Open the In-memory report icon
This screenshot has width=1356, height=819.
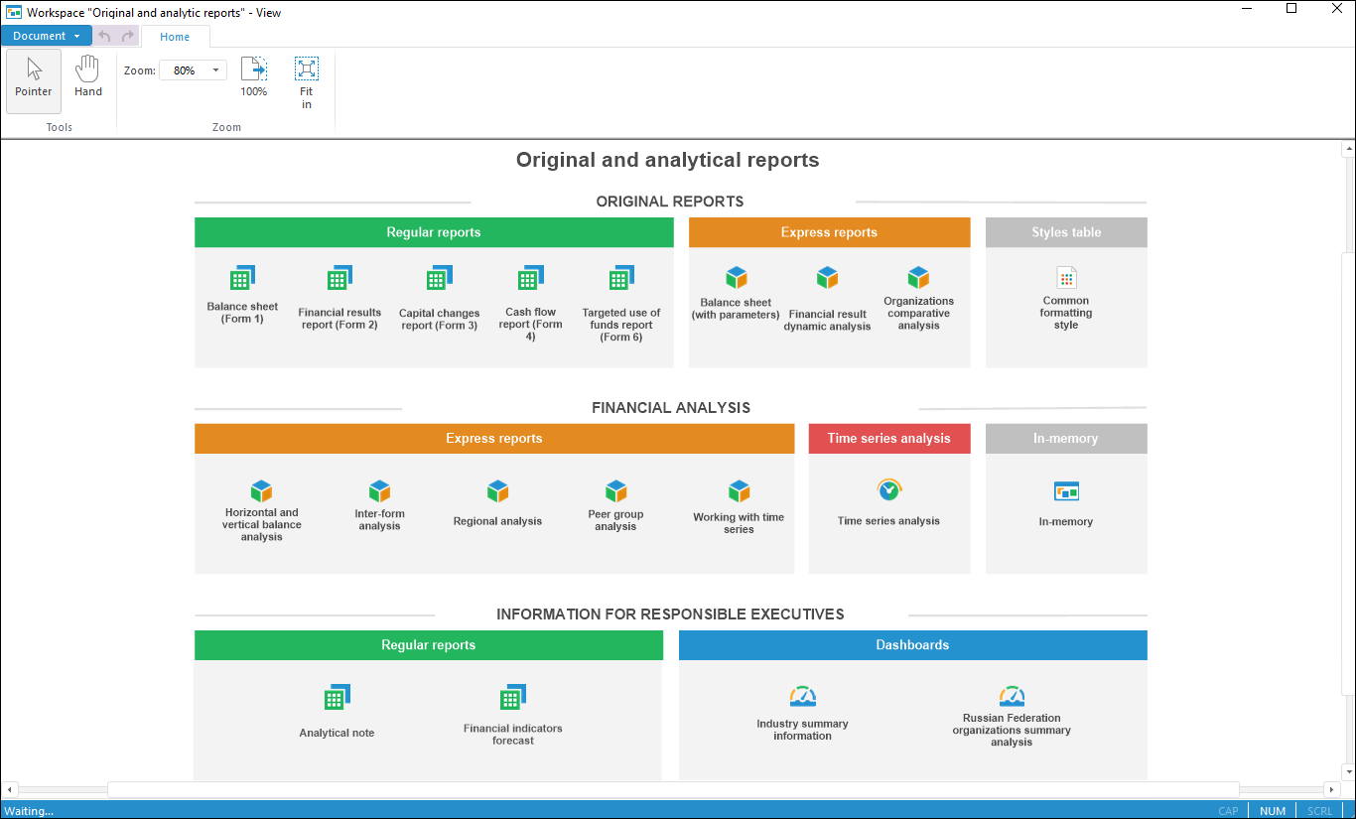[x=1066, y=491]
